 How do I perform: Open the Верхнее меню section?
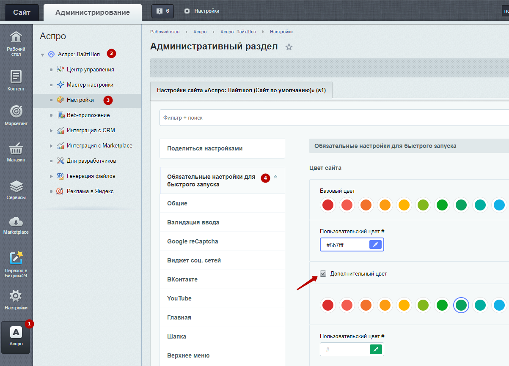point(222,355)
